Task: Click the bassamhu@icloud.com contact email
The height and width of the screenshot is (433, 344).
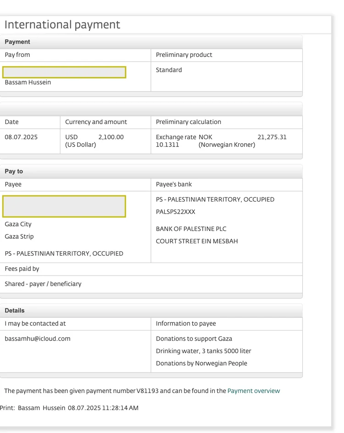Action: click(x=38, y=338)
